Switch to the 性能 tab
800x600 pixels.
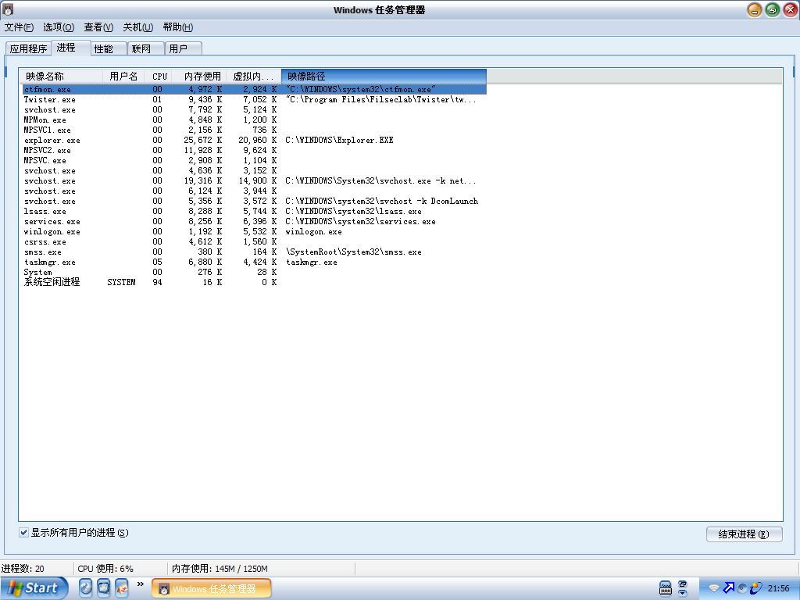point(108,48)
